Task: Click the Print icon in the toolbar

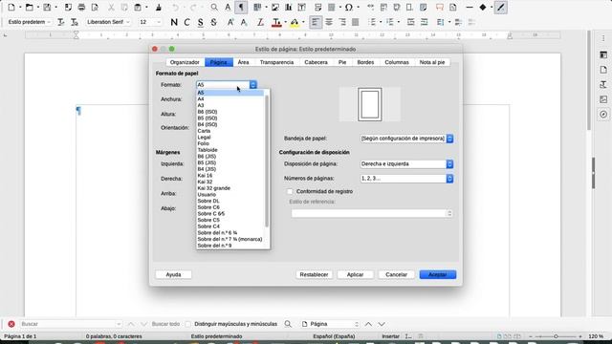Action: pyautogui.click(x=81, y=7)
